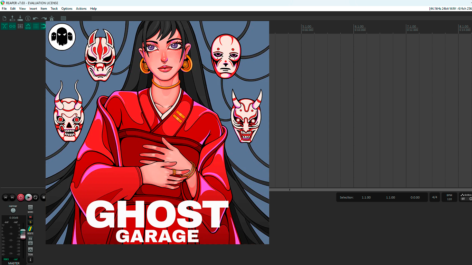The image size is (472, 265).
Task: Open Master envelope Trim button
Action: pyautogui.click(x=30, y=249)
